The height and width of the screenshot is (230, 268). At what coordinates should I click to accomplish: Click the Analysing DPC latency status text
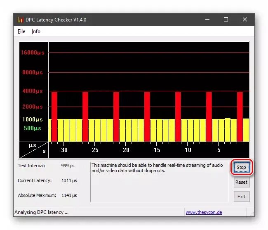(x=41, y=212)
